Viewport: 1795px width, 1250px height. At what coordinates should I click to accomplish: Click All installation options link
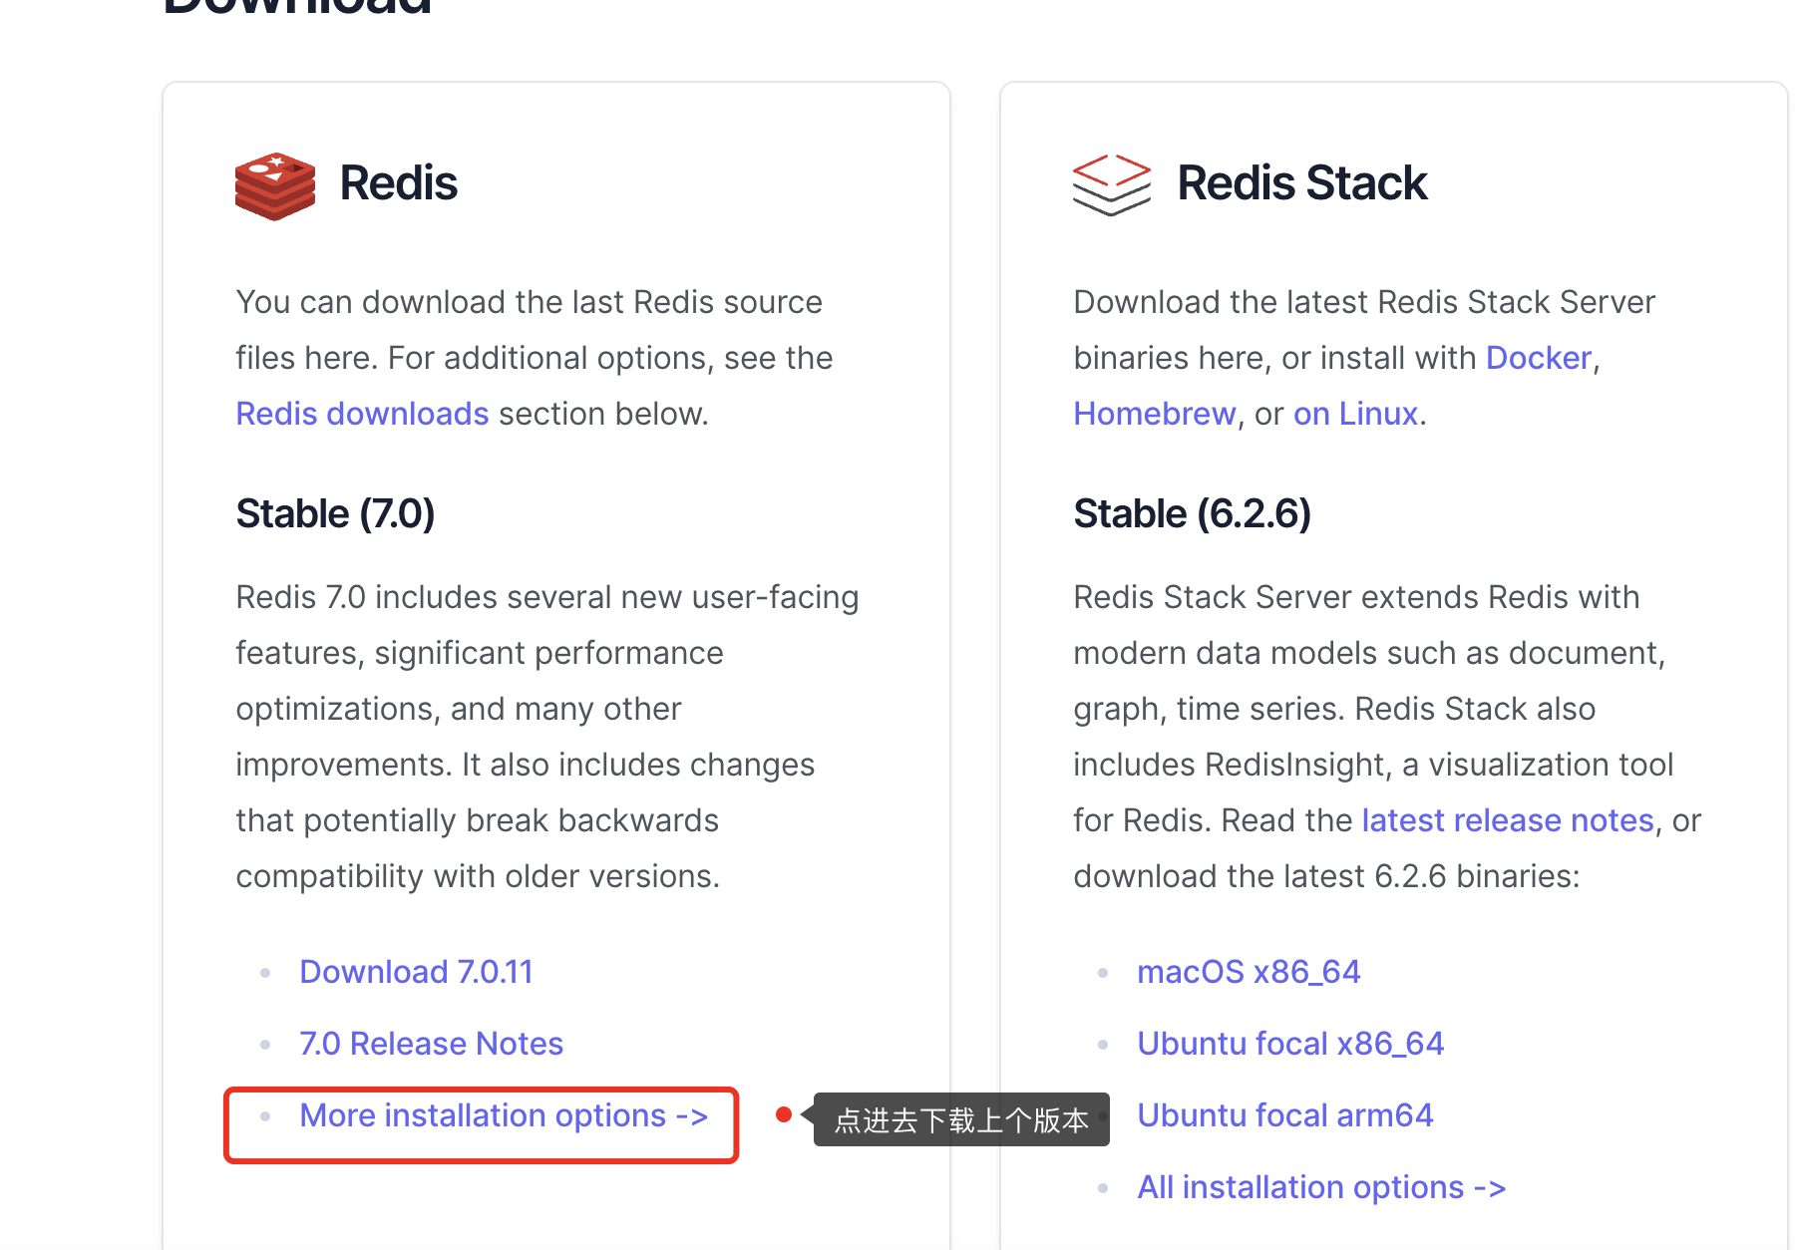tap(1322, 1187)
